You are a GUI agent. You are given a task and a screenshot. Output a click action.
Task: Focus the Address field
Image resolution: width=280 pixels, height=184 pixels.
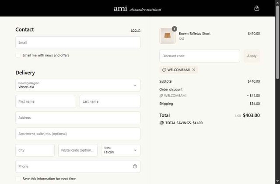tap(78, 118)
